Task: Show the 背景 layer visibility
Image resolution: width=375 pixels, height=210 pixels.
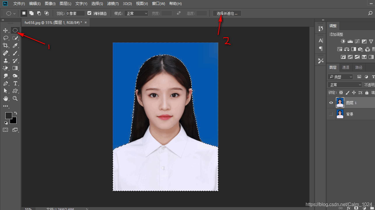Action: pyautogui.click(x=331, y=114)
